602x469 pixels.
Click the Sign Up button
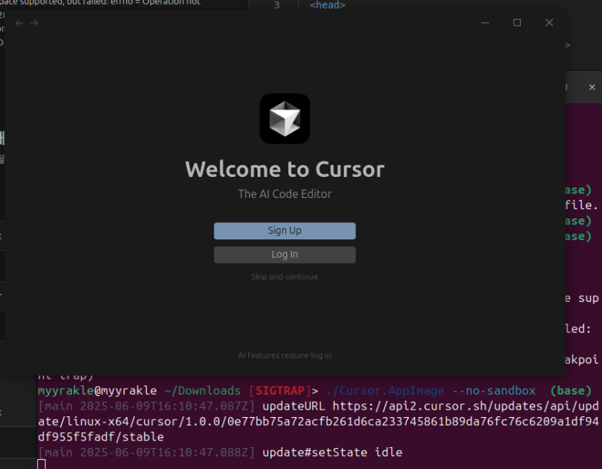[x=284, y=231]
